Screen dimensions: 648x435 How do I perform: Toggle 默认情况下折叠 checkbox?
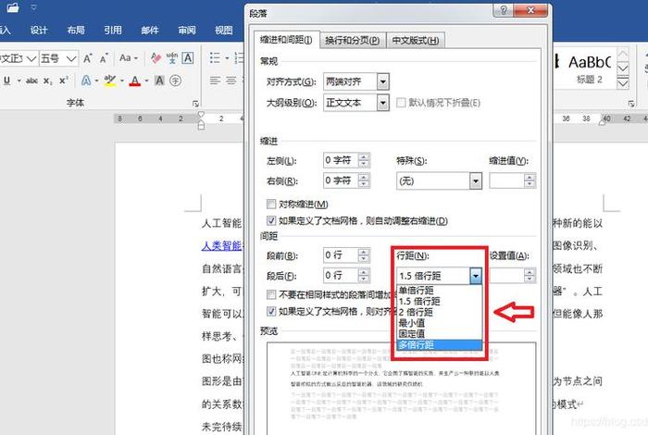401,103
